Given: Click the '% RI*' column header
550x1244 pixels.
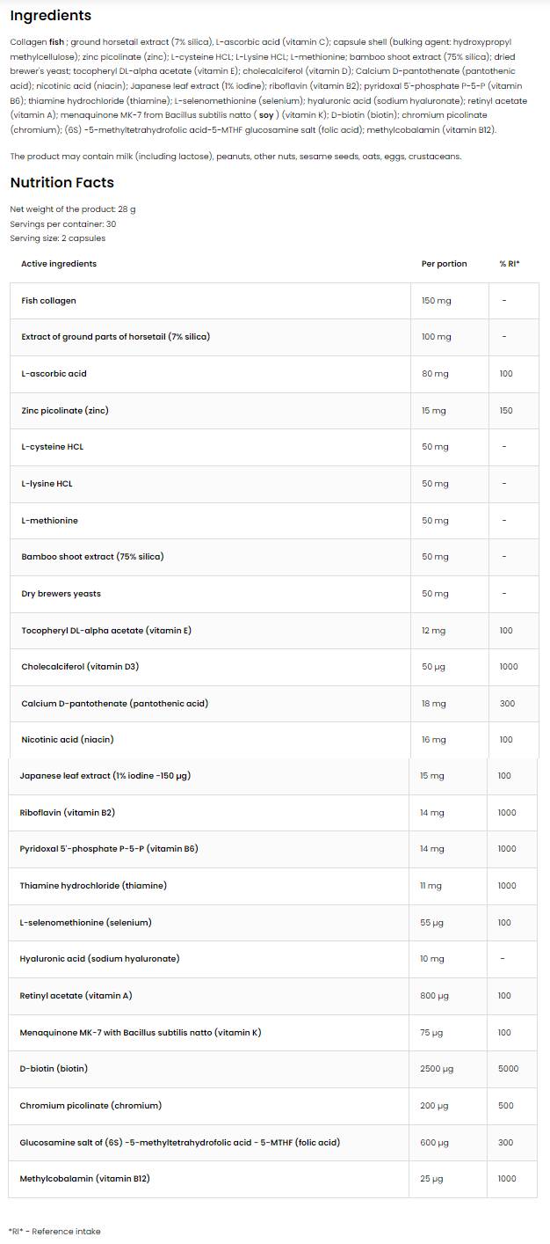Looking at the screenshot, I should click(510, 264).
